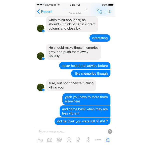Tap avatar beside 'killing you' message
Viewport: 150px width, 147px height.
pyautogui.click(x=41, y=87)
